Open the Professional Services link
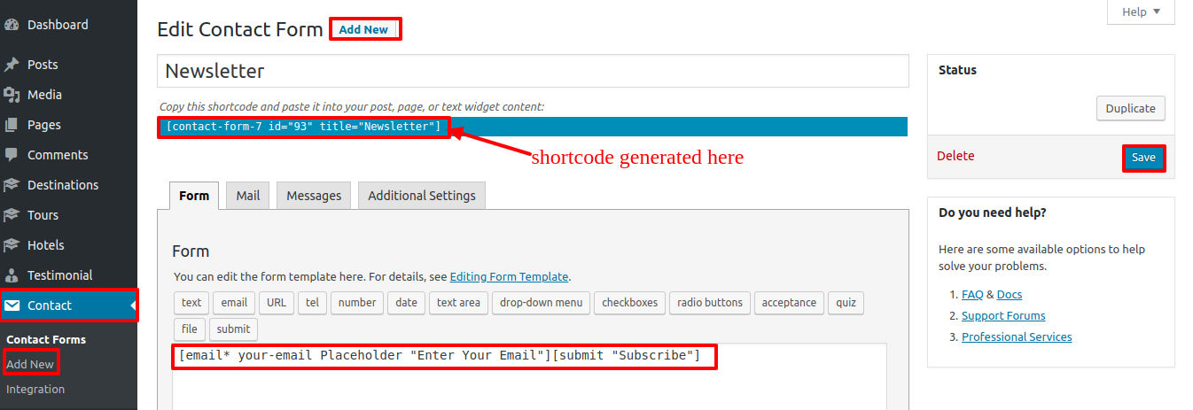Image resolution: width=1193 pixels, height=410 pixels. (x=1017, y=337)
